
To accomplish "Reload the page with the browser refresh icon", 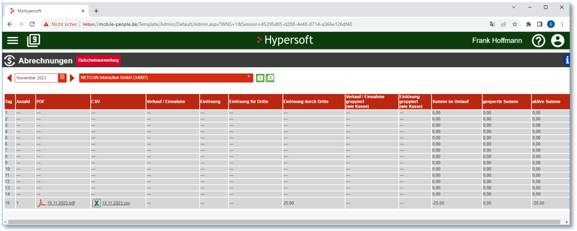I will pos(32,24).
